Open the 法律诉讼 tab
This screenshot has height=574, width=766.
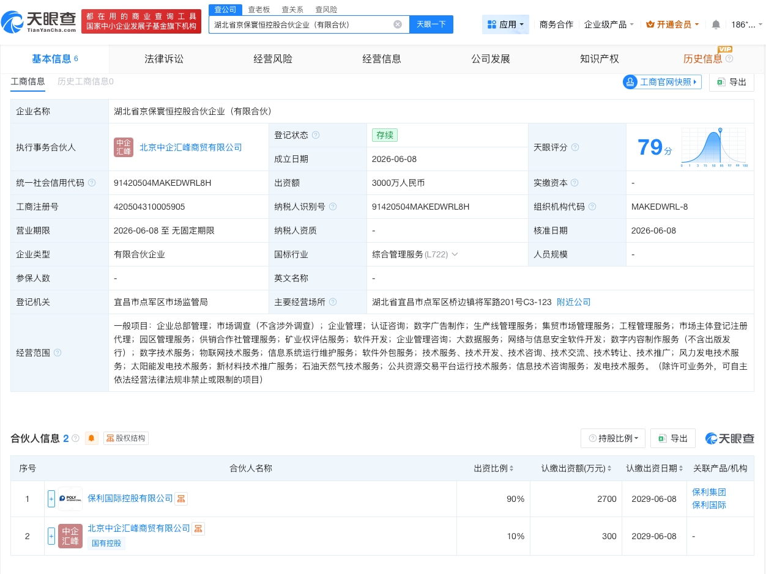point(164,59)
